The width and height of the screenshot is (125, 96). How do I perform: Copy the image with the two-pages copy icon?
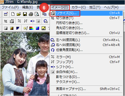[44, 14]
